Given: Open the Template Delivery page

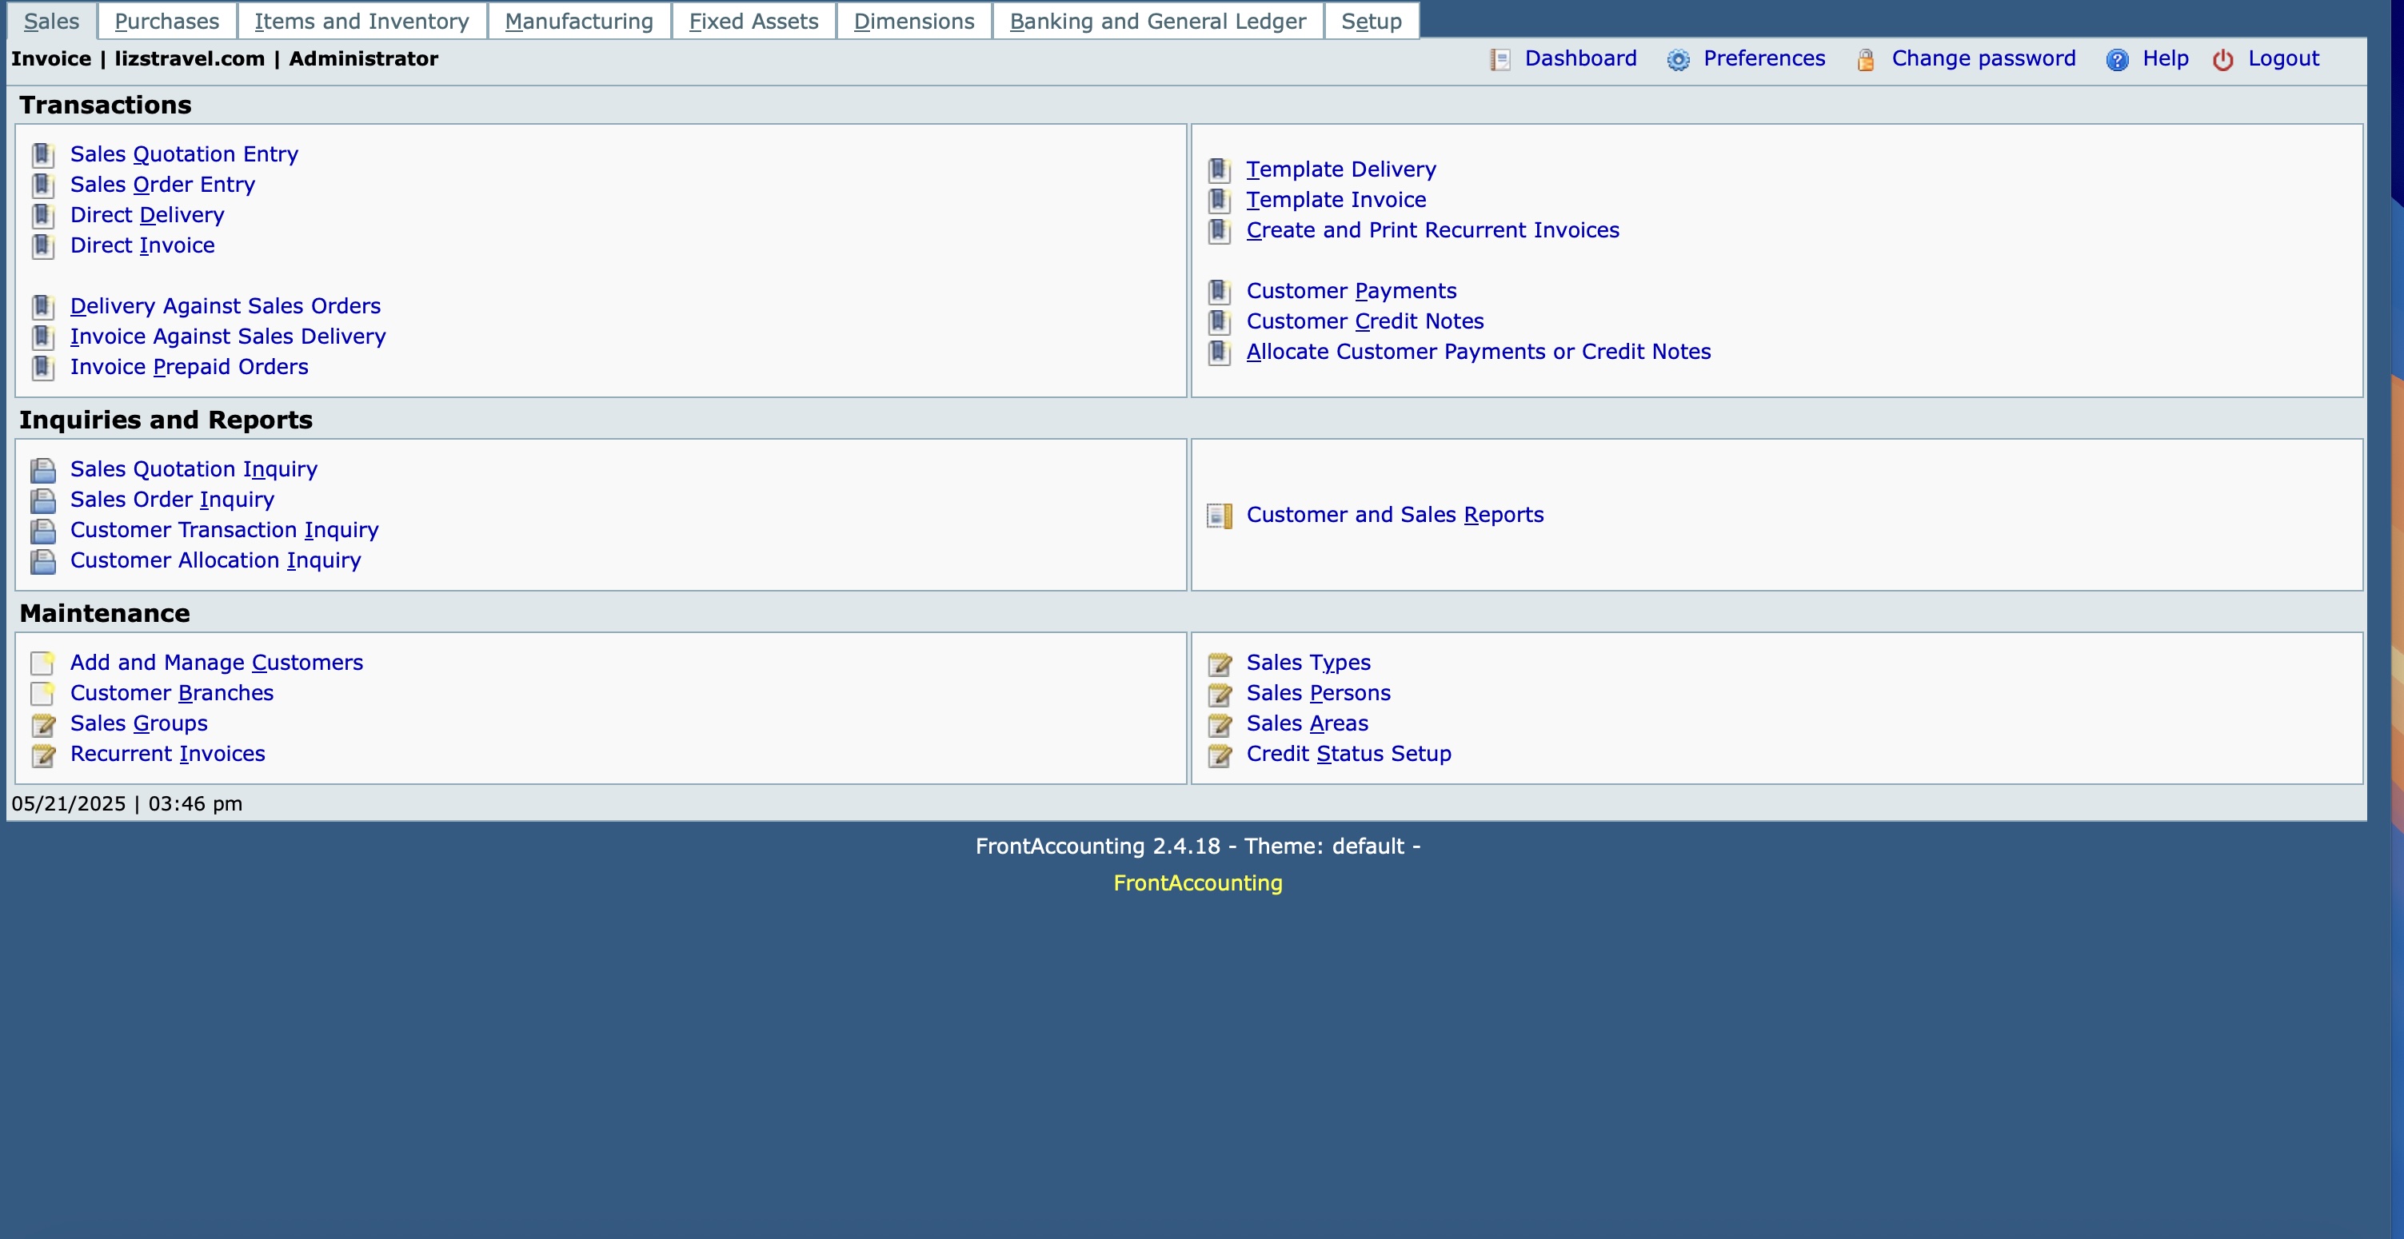Looking at the screenshot, I should pos(1341,169).
